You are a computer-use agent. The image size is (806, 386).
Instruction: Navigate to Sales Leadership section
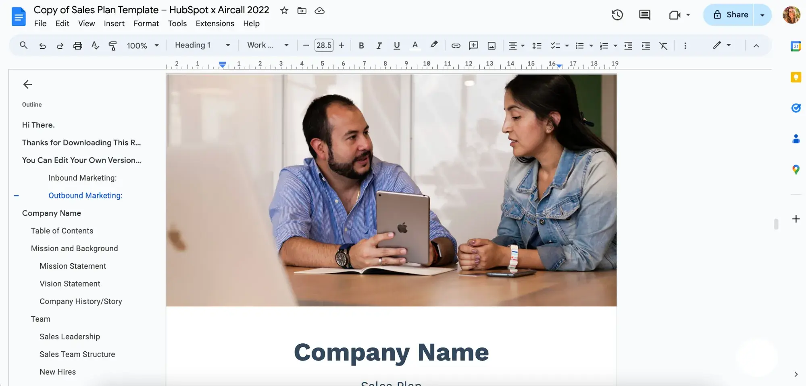pyautogui.click(x=70, y=337)
